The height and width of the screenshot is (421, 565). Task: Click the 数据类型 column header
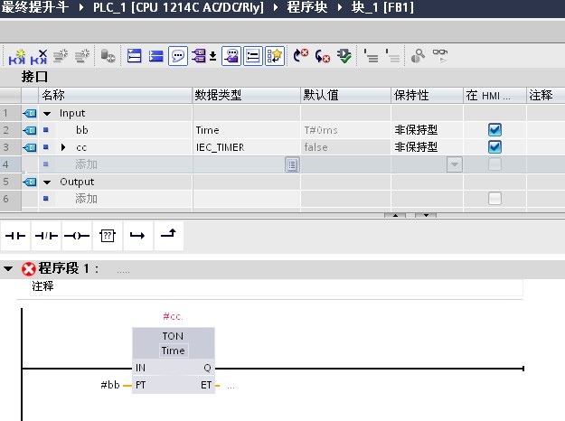click(x=247, y=96)
